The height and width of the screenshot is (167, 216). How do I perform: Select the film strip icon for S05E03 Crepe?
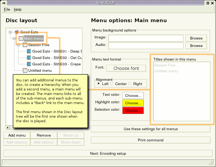[x=29, y=64]
